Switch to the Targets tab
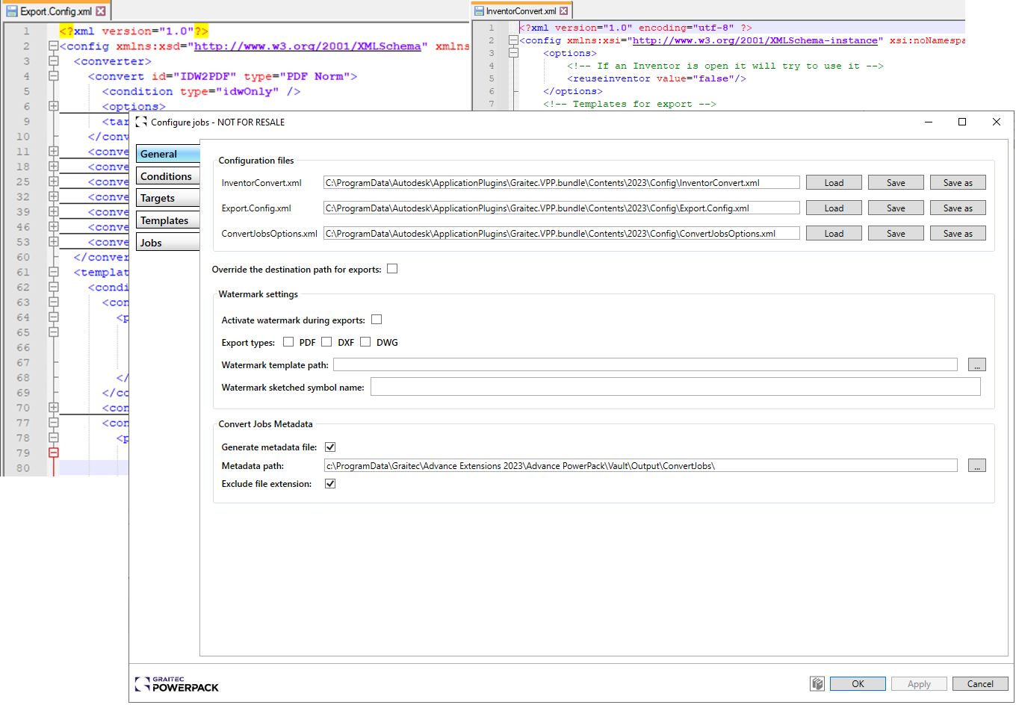This screenshot has width=1016, height=705. point(168,198)
